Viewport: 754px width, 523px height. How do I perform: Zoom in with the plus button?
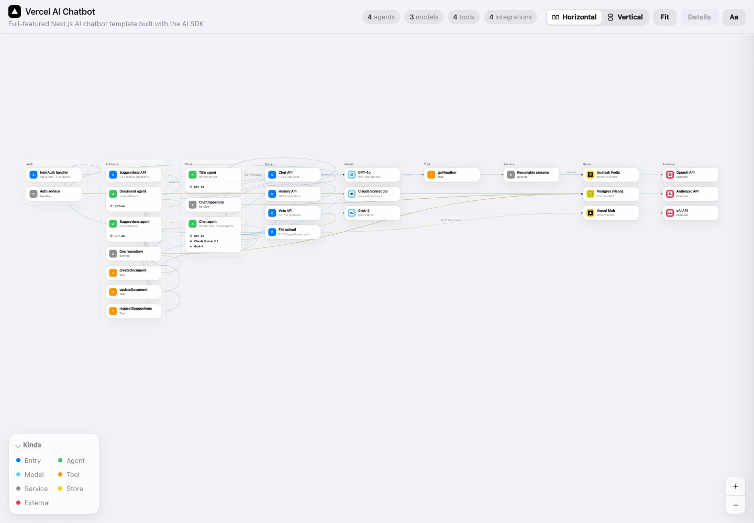736,486
